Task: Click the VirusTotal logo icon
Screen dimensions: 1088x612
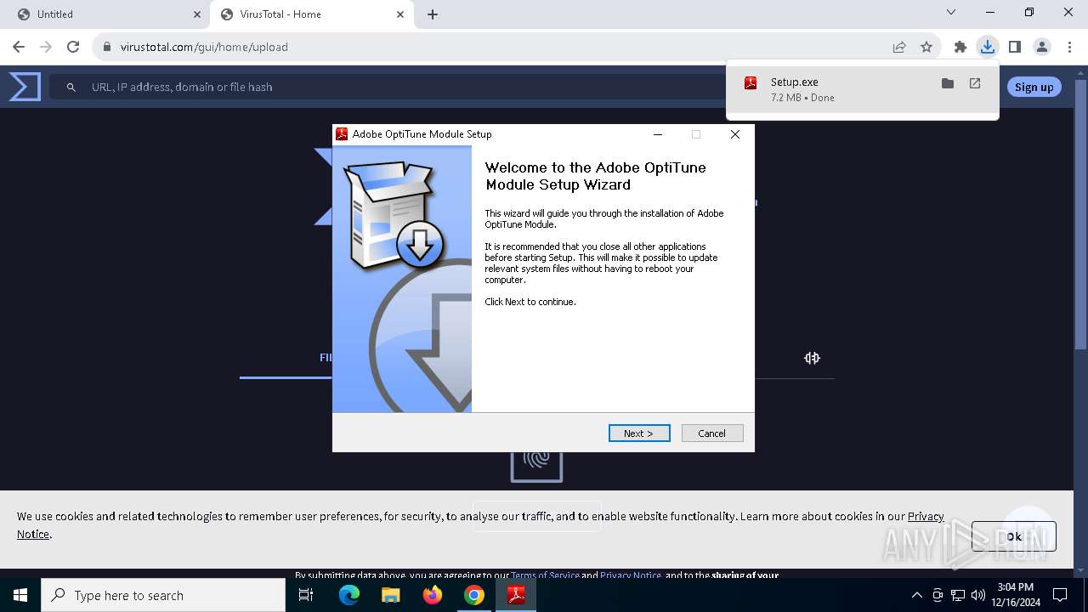Action: pyautogui.click(x=25, y=87)
